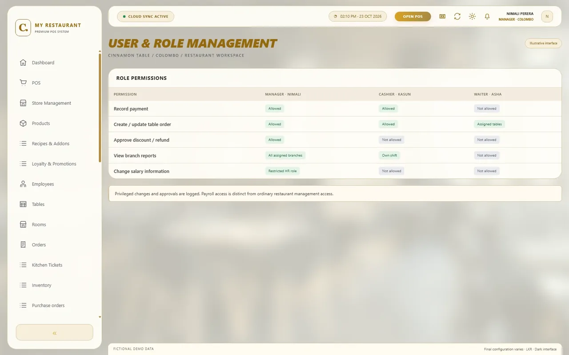
Task: Click the All assigned branches badge
Action: (285, 155)
